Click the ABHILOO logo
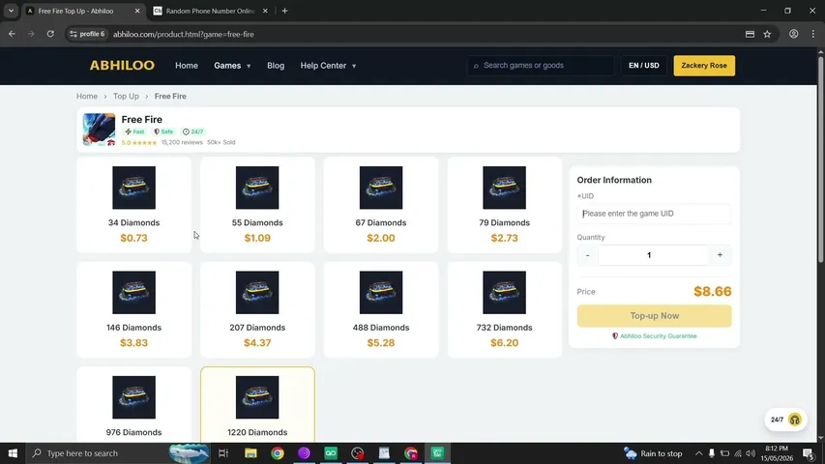Image resolution: width=825 pixels, height=464 pixels. tap(122, 65)
